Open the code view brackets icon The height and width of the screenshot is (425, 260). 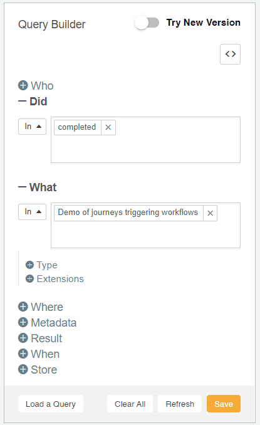coord(230,54)
